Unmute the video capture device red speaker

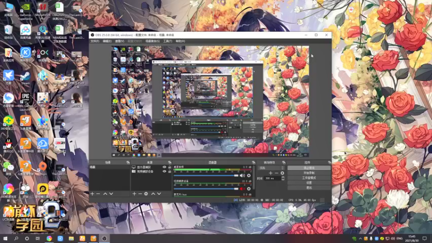tap(242, 188)
